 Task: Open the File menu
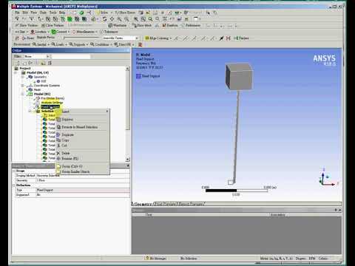(17, 13)
